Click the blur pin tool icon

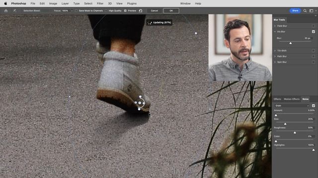tap(14, 11)
